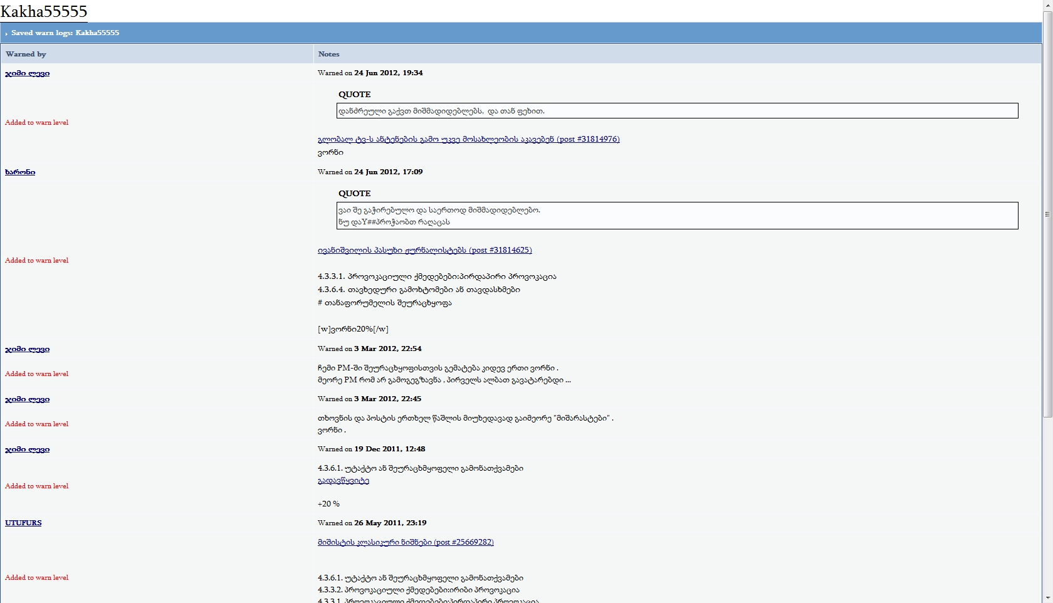Open the post #25669282 link
The image size is (1053, 603).
[406, 542]
